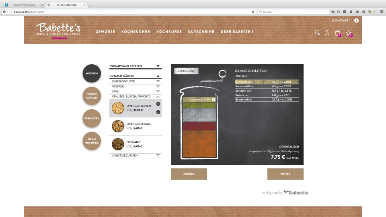Go back with the browser back arrow
Screen dimensions: 386x217
(x=4, y=12)
